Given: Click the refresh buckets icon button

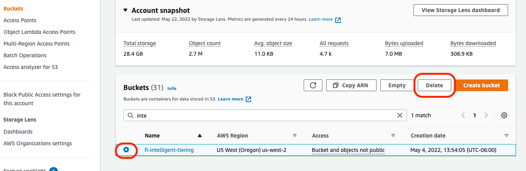Looking at the screenshot, I should pyautogui.click(x=313, y=85).
